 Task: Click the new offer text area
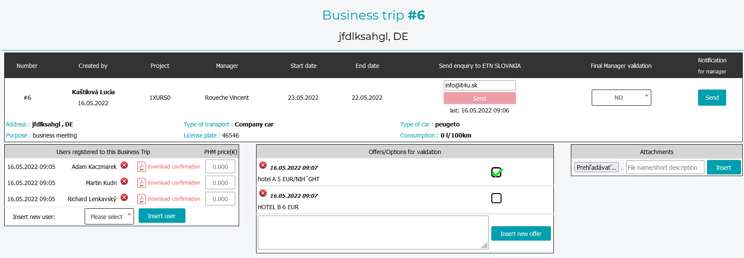[x=373, y=233]
